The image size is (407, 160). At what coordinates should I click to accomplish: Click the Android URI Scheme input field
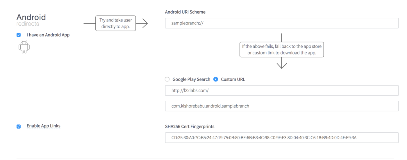tap(282, 23)
